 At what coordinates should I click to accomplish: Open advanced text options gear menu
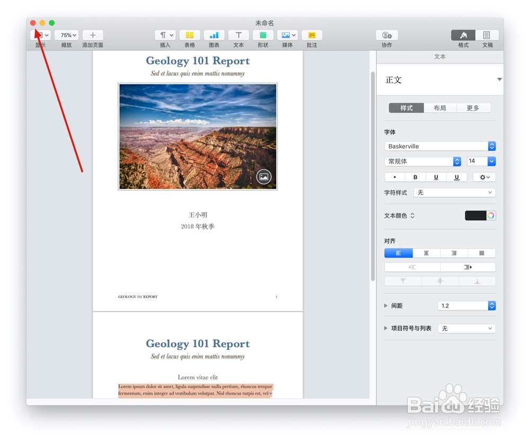pos(484,177)
